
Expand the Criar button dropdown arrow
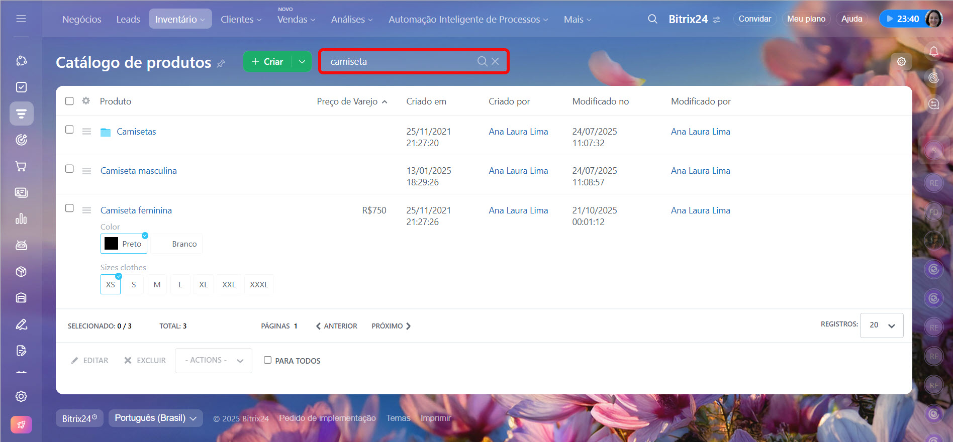tap(302, 61)
